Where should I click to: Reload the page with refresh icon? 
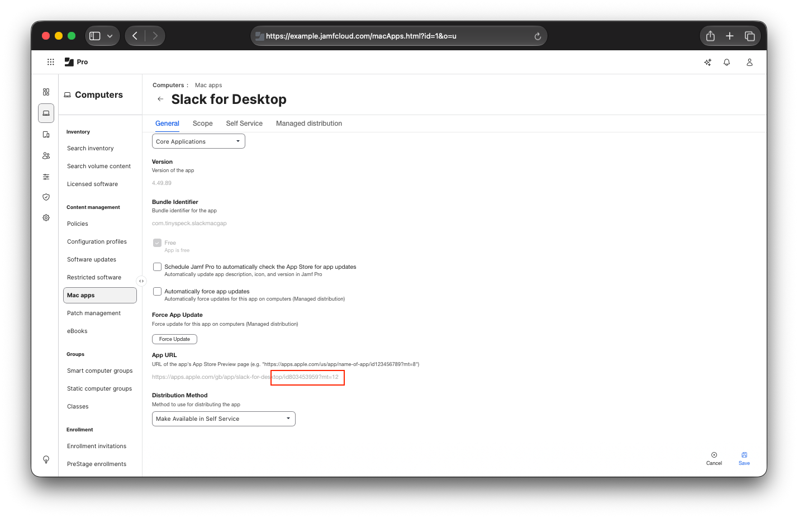(x=538, y=36)
